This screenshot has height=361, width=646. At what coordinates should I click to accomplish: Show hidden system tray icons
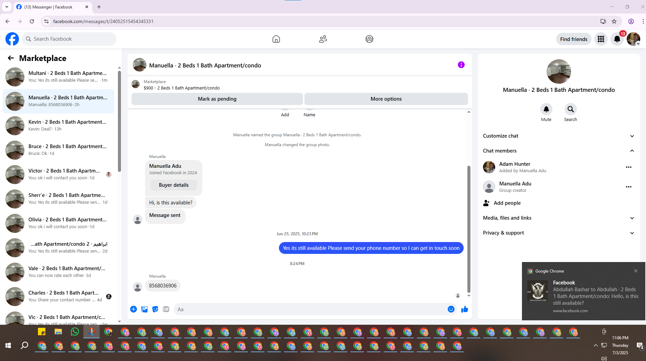(x=595, y=345)
